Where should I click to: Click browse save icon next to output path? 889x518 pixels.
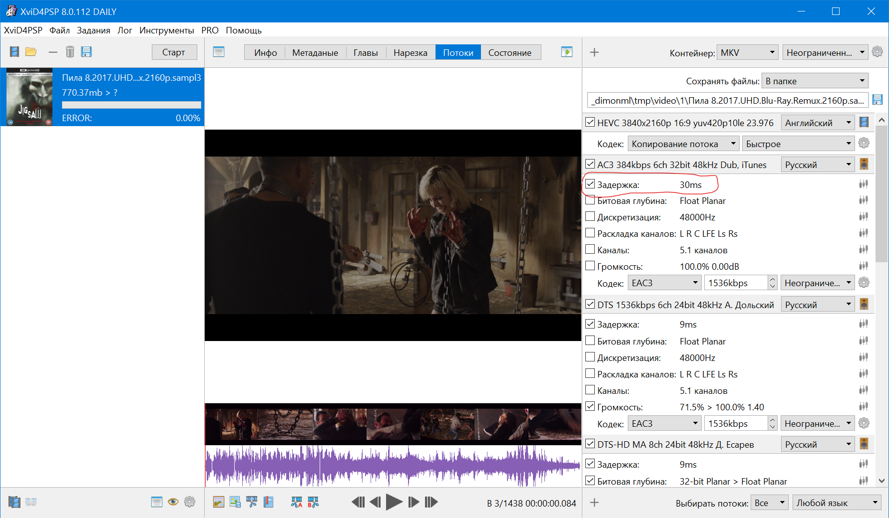coord(877,100)
